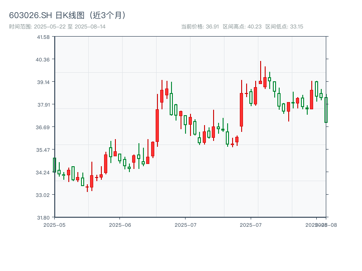The width and height of the screenshot is (362, 271).
Task: Click the 区间低点 33.15 label
Action: [x=284, y=27]
